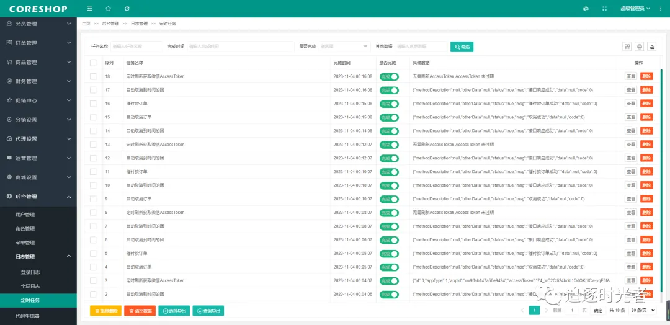
Task: Focus the 其他数据 input field
Action: pos(421,47)
